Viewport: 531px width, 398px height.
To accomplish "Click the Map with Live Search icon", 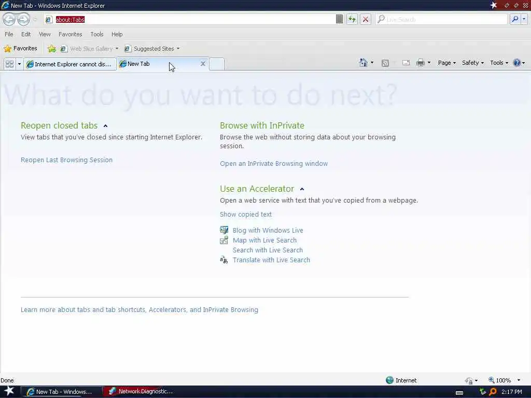I will pos(224,240).
